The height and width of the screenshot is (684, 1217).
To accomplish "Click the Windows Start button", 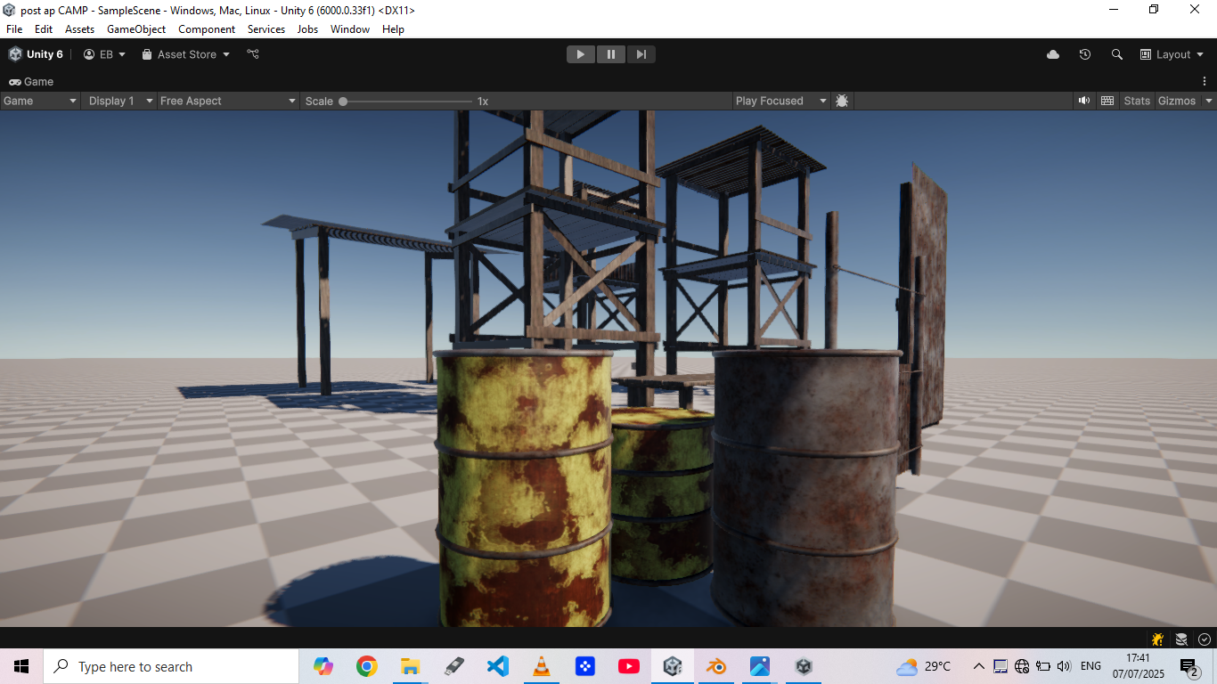I will coord(21,666).
